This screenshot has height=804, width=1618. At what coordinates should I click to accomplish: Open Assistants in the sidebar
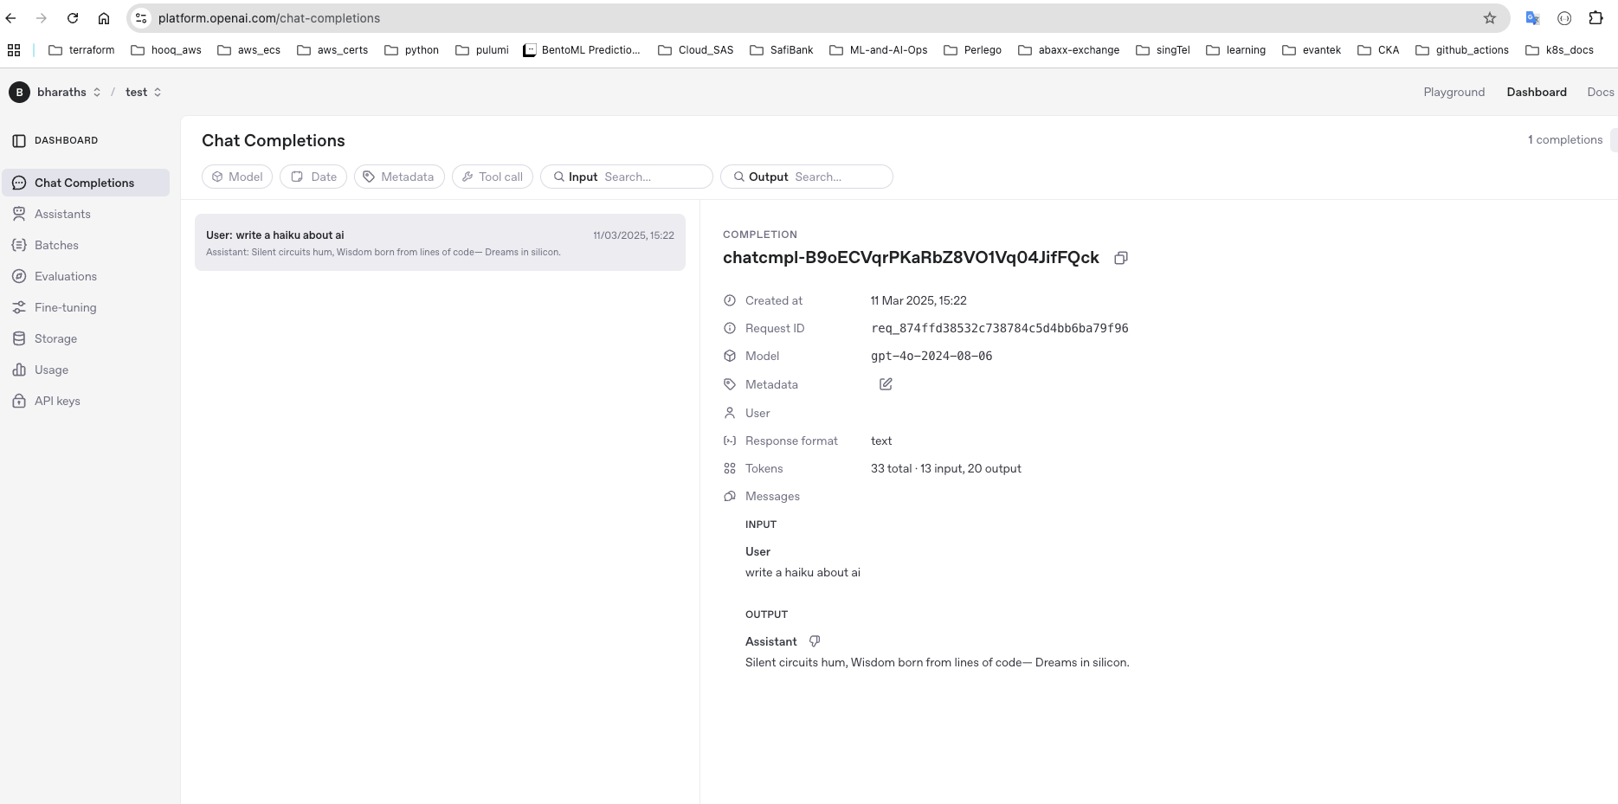click(x=86, y=214)
